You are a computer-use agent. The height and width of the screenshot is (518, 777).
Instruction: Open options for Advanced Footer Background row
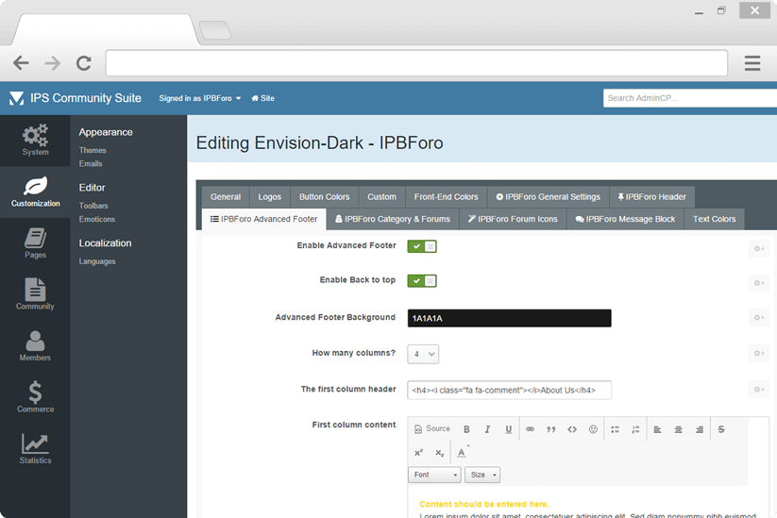[x=759, y=317]
